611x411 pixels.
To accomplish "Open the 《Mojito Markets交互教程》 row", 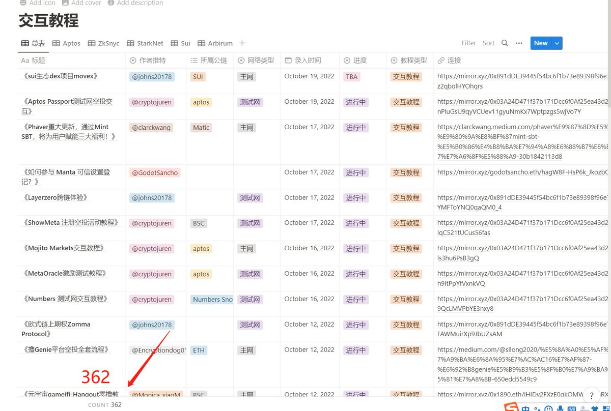I will pyautogui.click(x=64, y=248).
